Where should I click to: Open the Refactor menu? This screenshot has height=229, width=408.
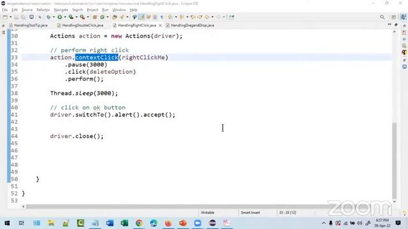[x=43, y=10]
